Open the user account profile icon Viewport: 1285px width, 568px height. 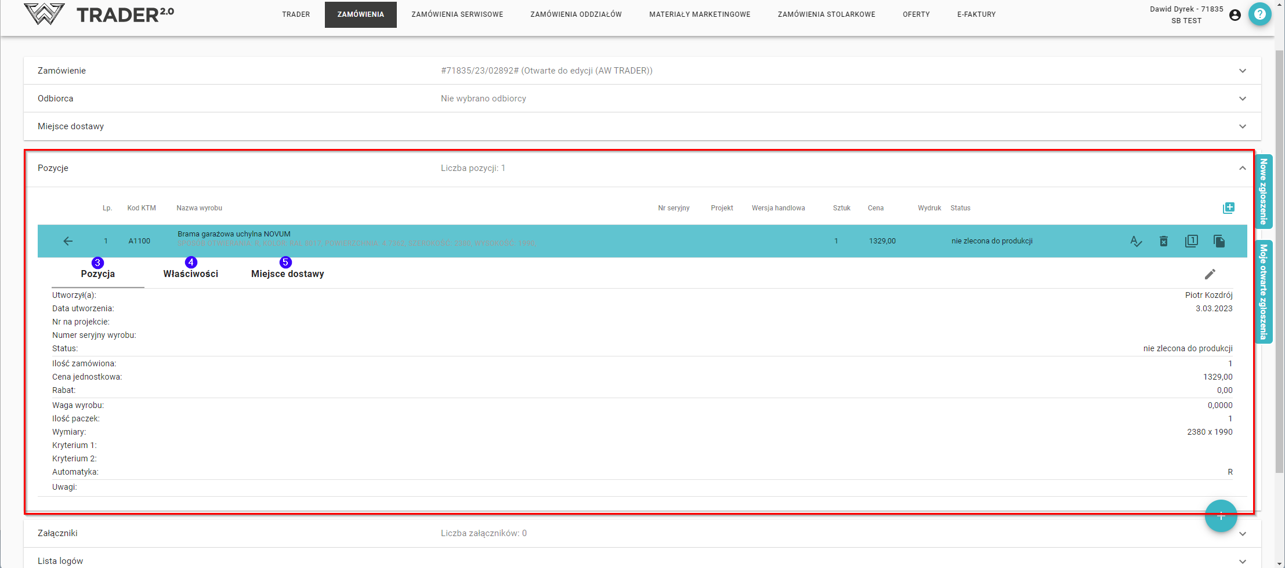pyautogui.click(x=1235, y=15)
